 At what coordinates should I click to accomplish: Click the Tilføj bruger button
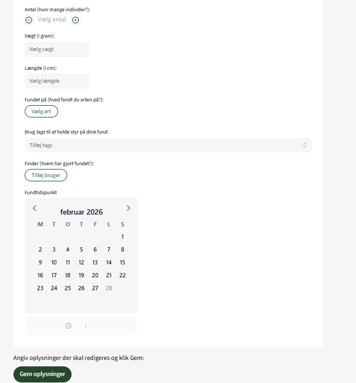(46, 175)
